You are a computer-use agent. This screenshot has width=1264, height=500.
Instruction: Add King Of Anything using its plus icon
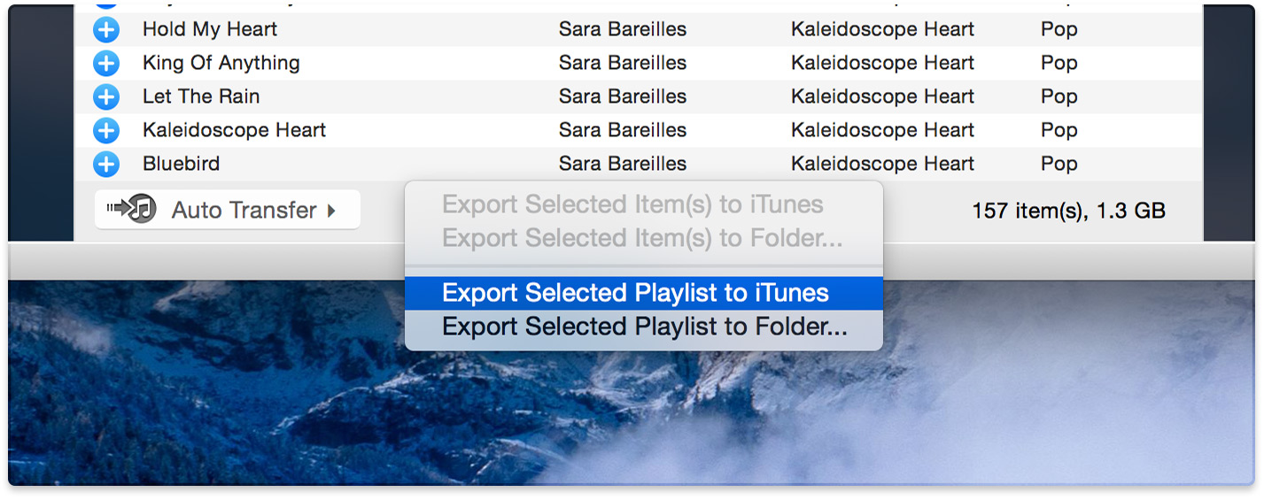click(105, 64)
